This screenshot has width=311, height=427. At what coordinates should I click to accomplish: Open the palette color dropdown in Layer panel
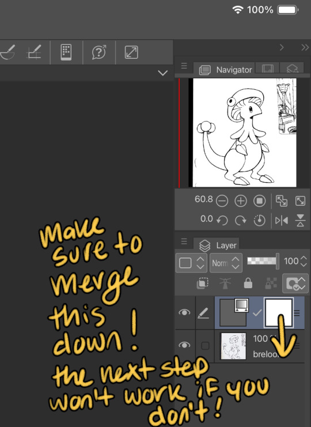tap(191, 263)
